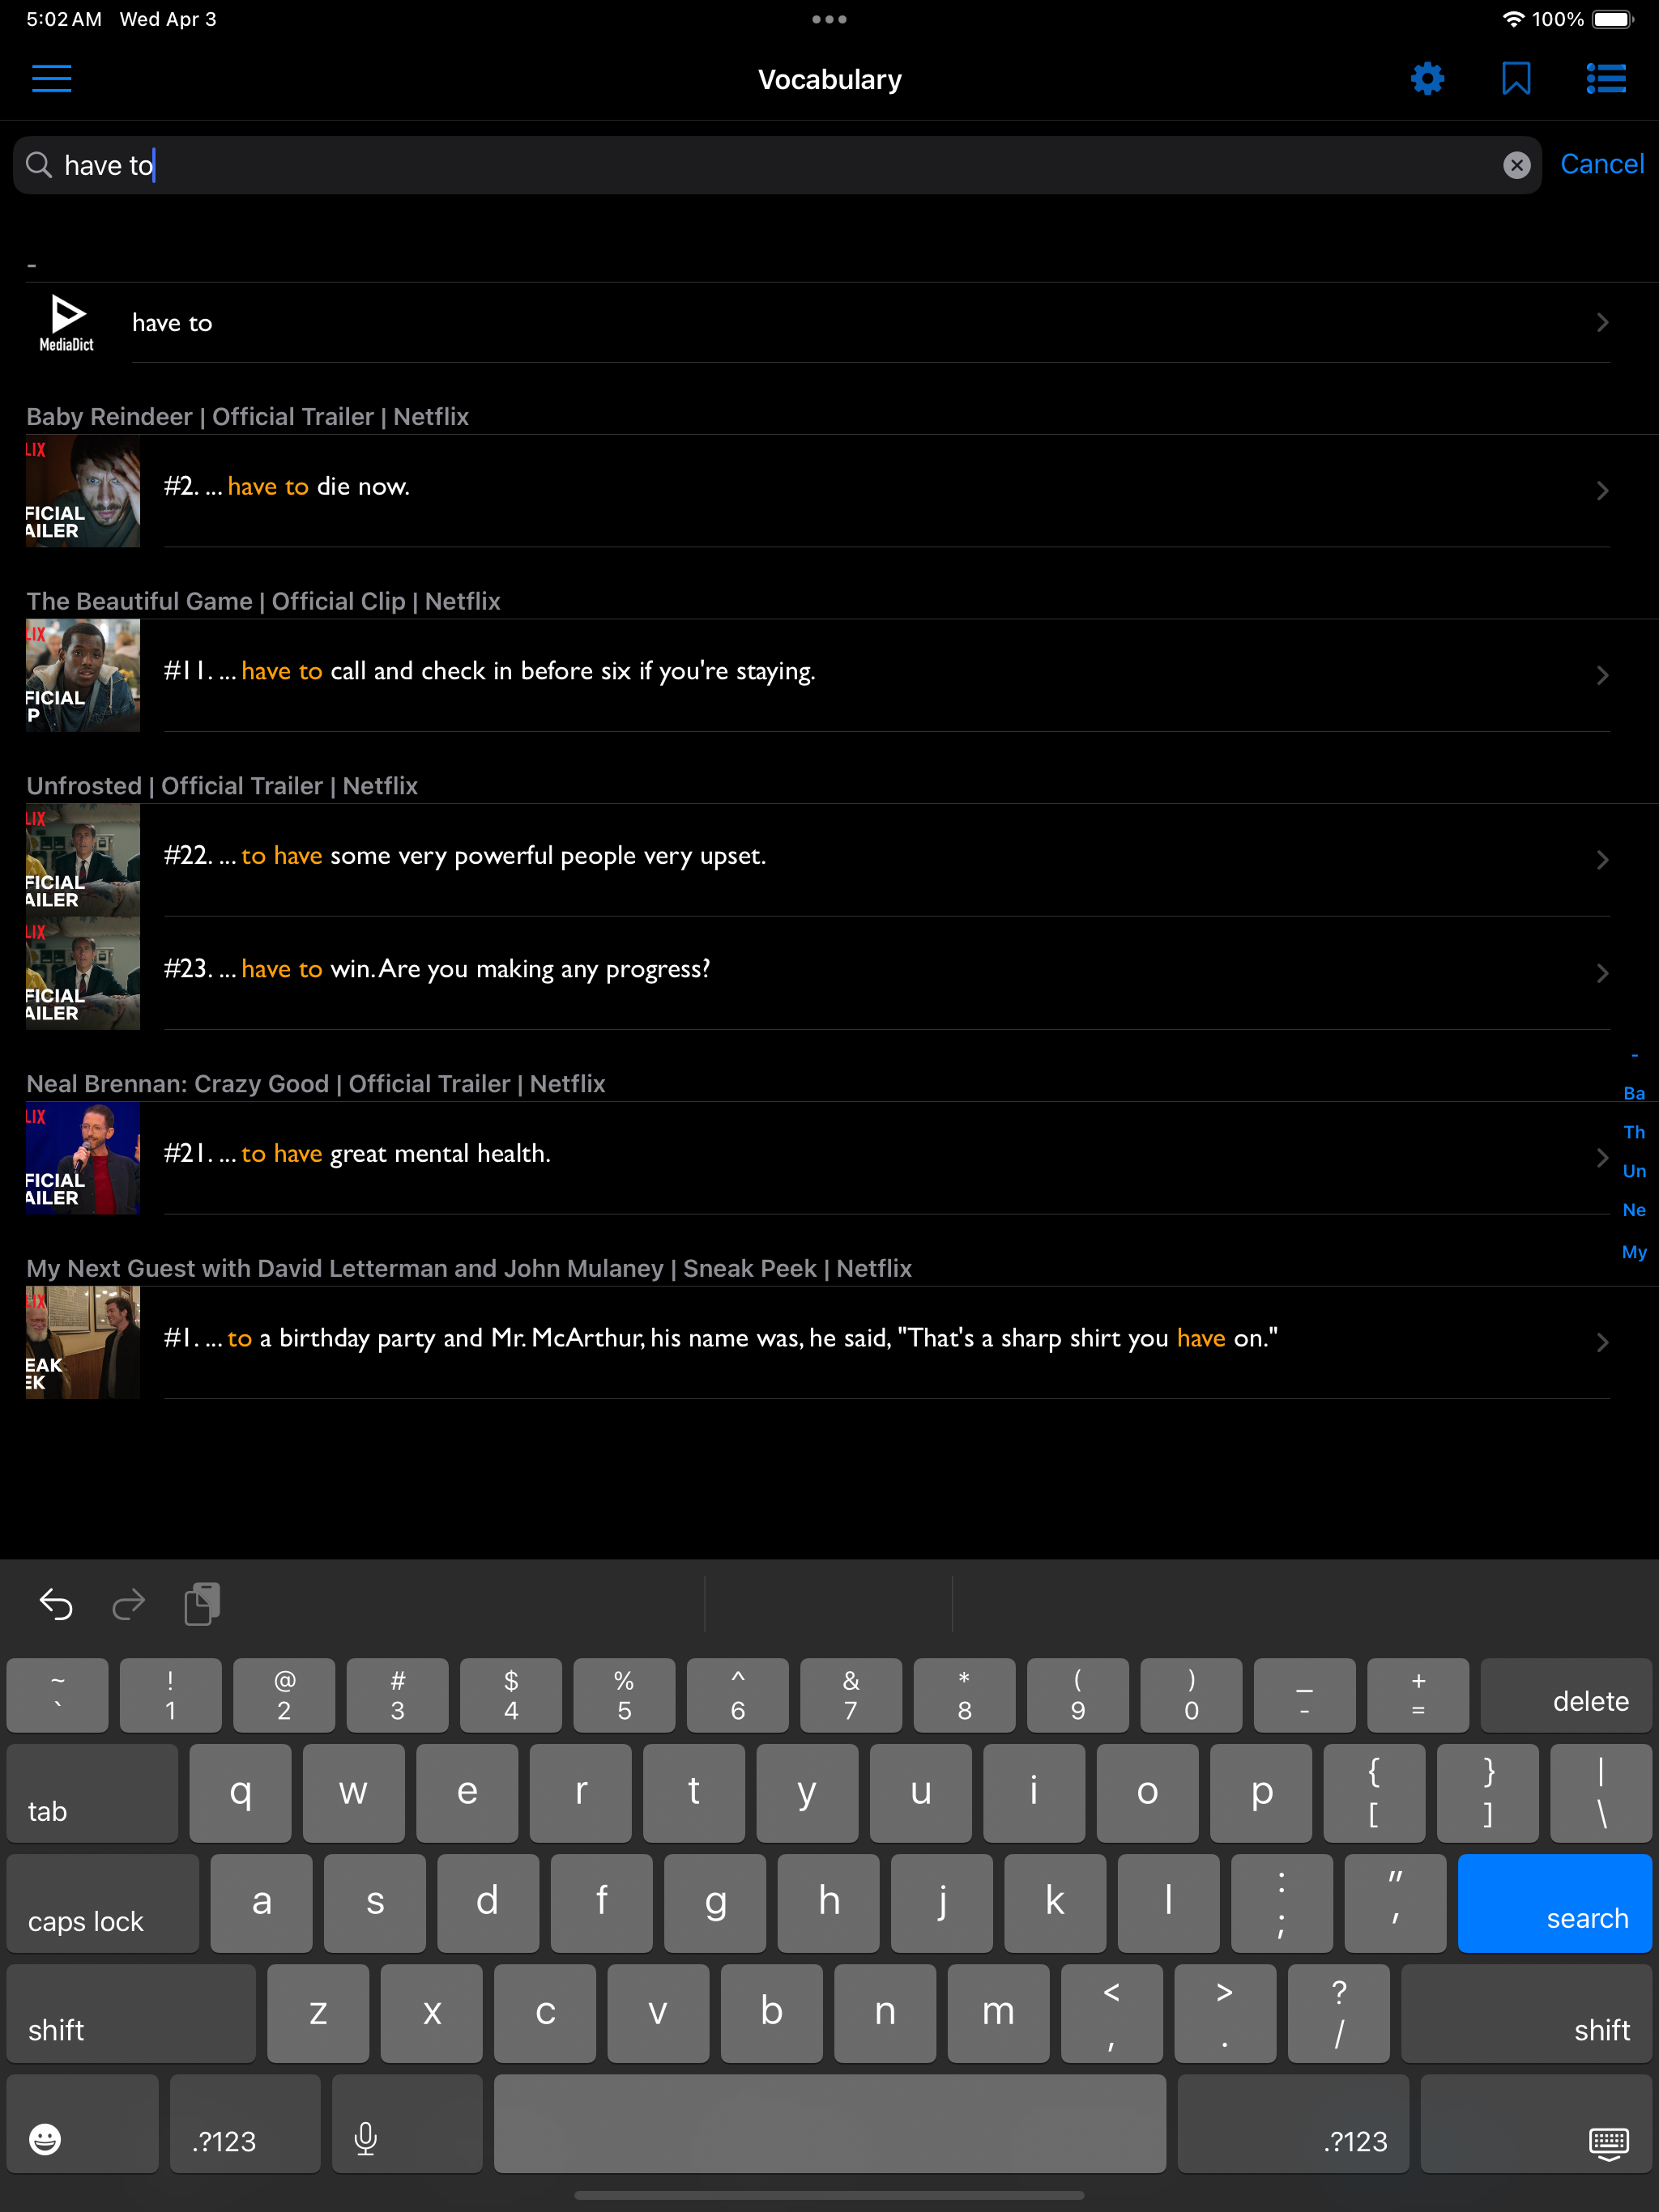Expand chevron for 'have to' dictionary row
1659x2212 pixels.
point(1602,323)
